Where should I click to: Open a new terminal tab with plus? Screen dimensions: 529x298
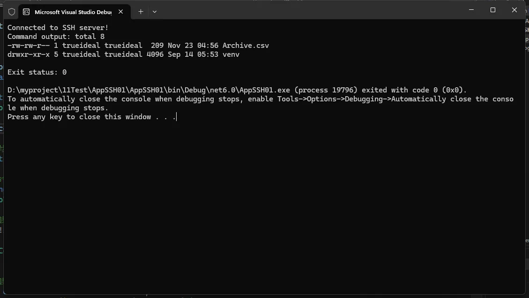[x=141, y=12]
